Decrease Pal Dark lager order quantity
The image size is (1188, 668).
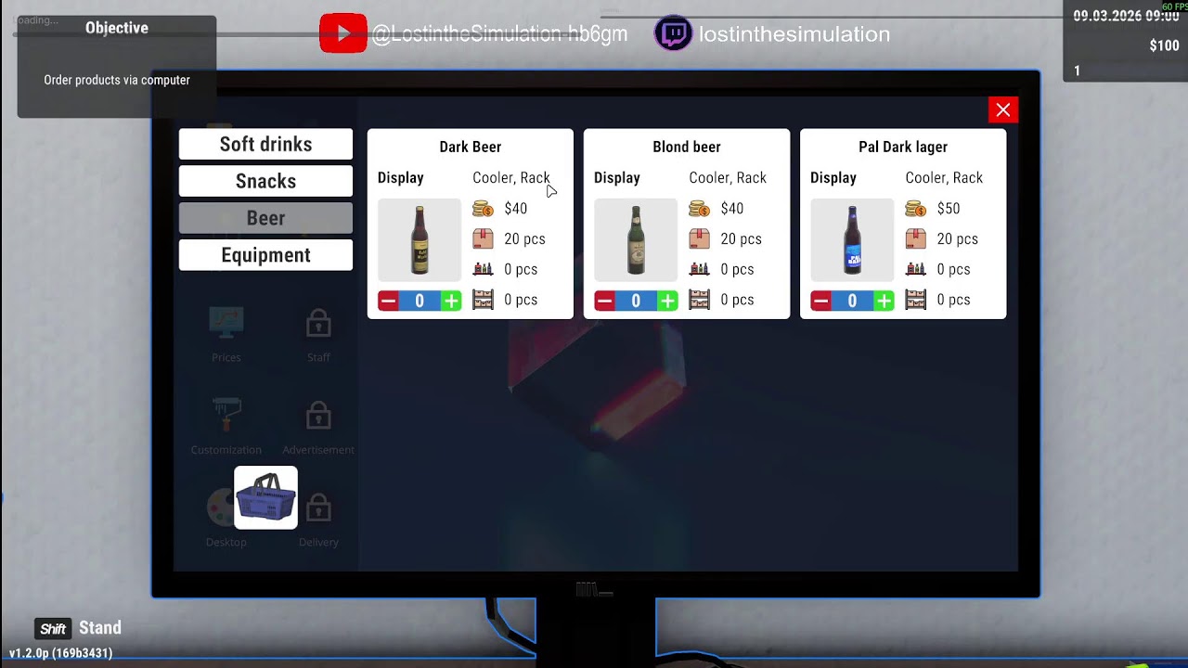(x=821, y=301)
